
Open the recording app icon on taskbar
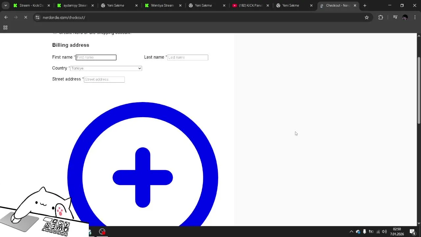point(102,232)
